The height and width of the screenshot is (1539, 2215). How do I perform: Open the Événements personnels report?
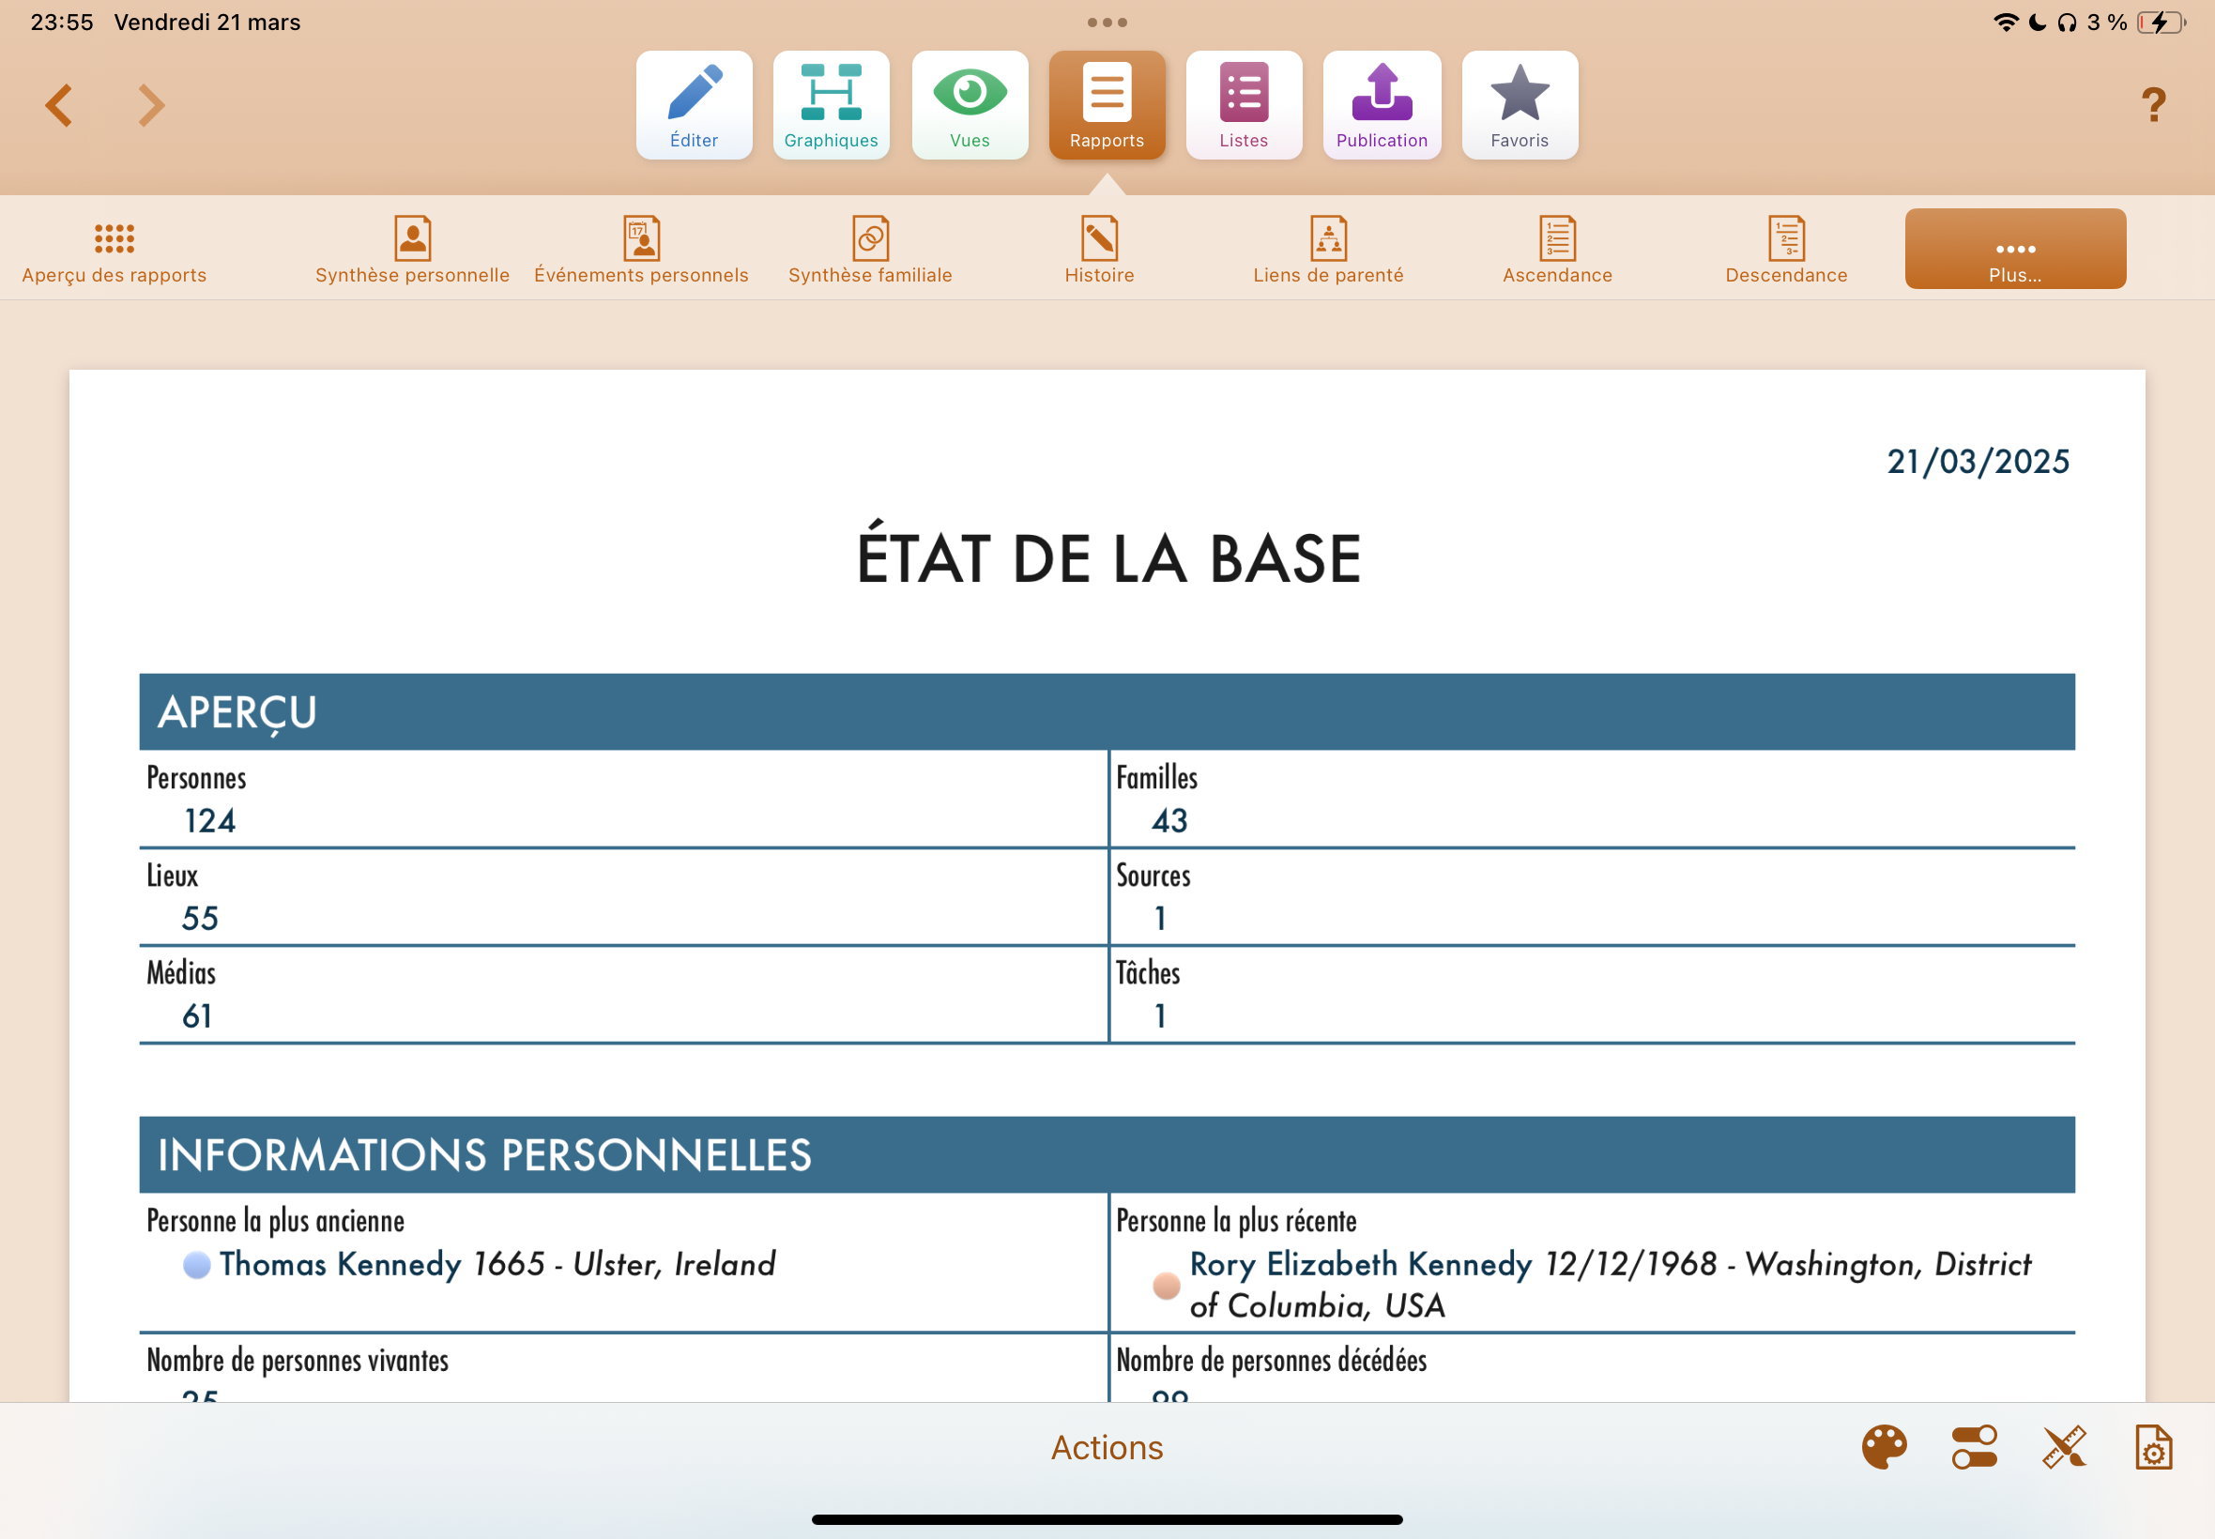click(641, 251)
